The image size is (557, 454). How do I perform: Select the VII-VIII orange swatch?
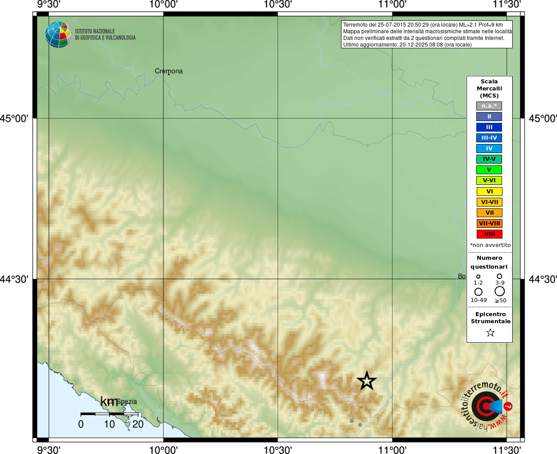click(489, 223)
